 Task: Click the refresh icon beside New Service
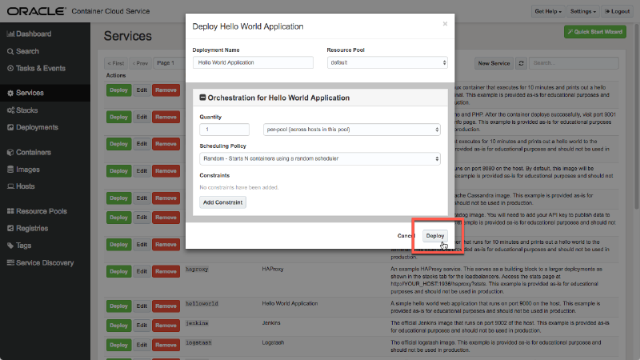tap(522, 63)
